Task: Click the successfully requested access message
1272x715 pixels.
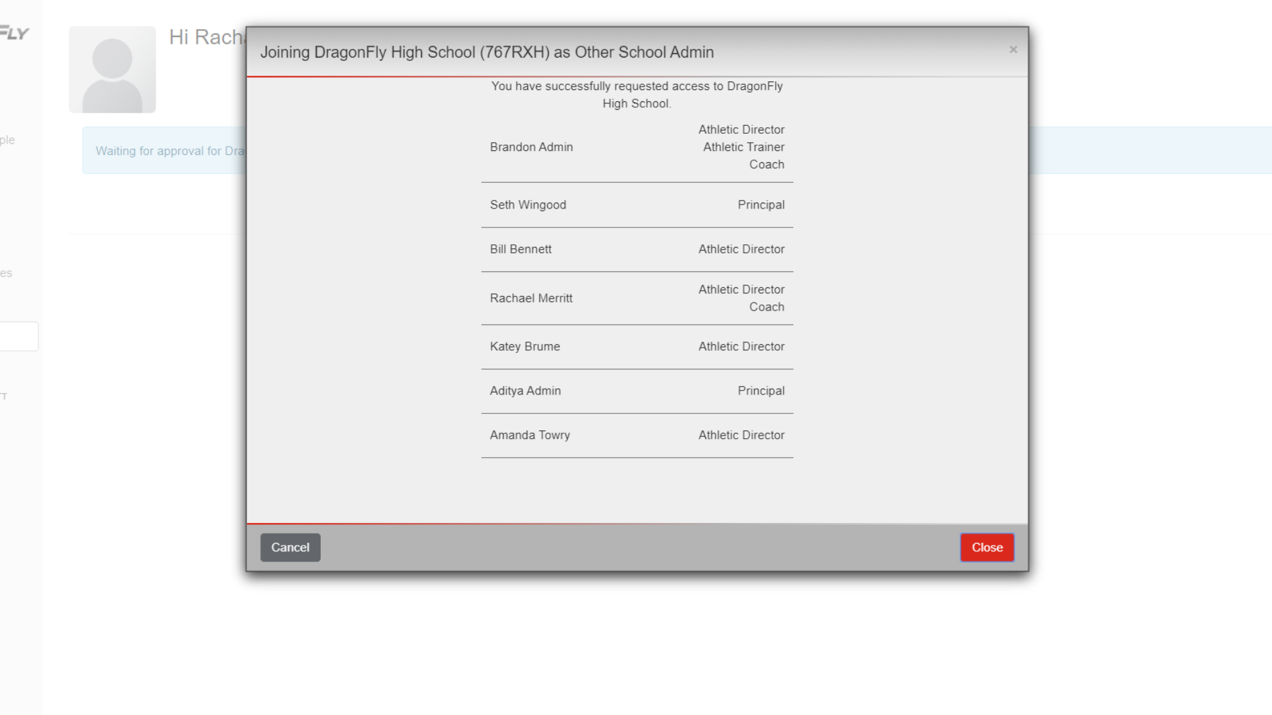Action: coord(636,95)
